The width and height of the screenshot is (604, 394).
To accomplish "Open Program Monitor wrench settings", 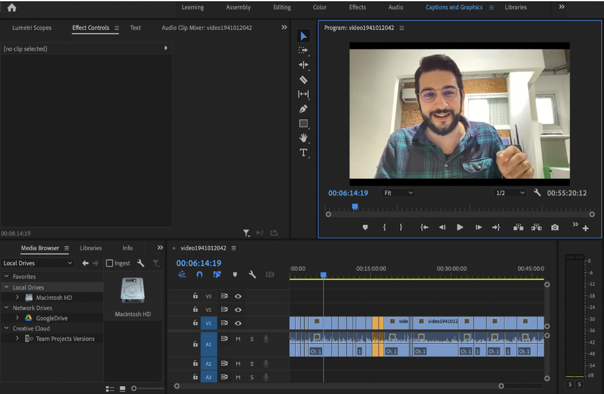I will (x=538, y=193).
